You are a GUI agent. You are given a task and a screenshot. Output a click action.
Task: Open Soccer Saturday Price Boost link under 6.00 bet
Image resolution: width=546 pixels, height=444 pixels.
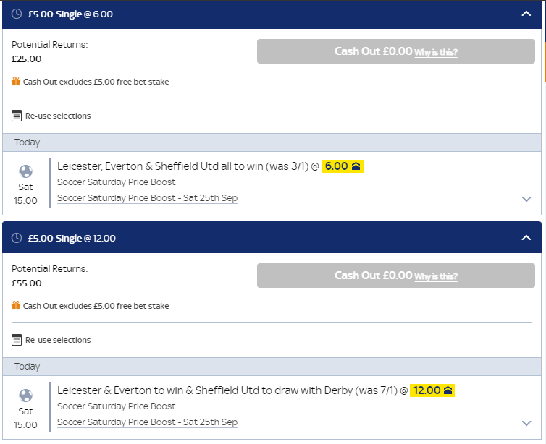click(147, 198)
